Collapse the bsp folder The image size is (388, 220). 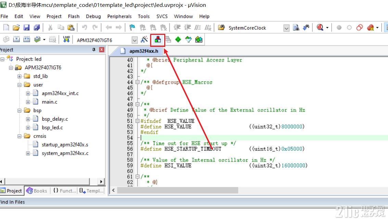pos(19,111)
